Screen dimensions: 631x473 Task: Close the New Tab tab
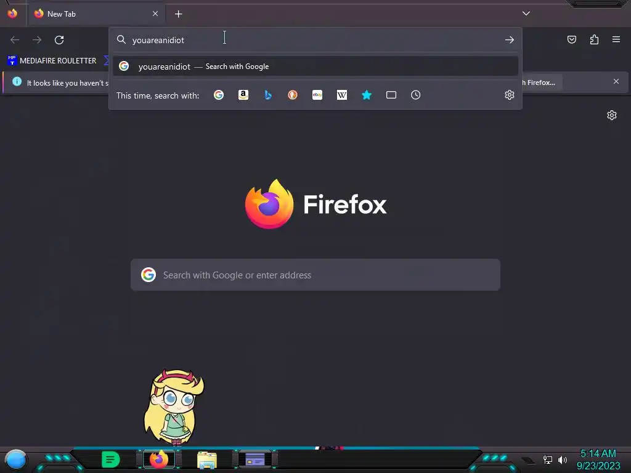(x=155, y=14)
